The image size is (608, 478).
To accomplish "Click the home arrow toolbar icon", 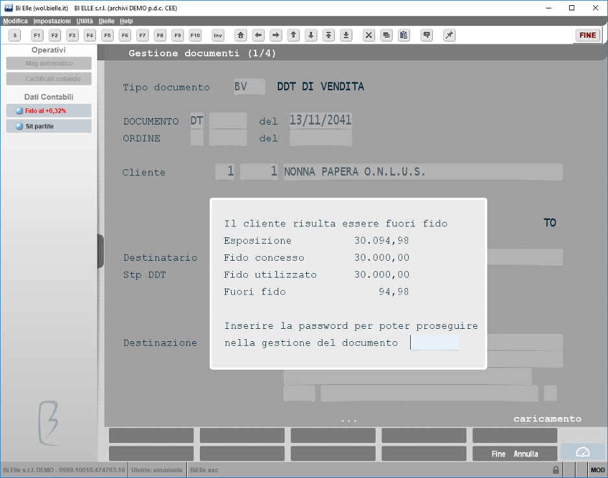I will (x=240, y=35).
